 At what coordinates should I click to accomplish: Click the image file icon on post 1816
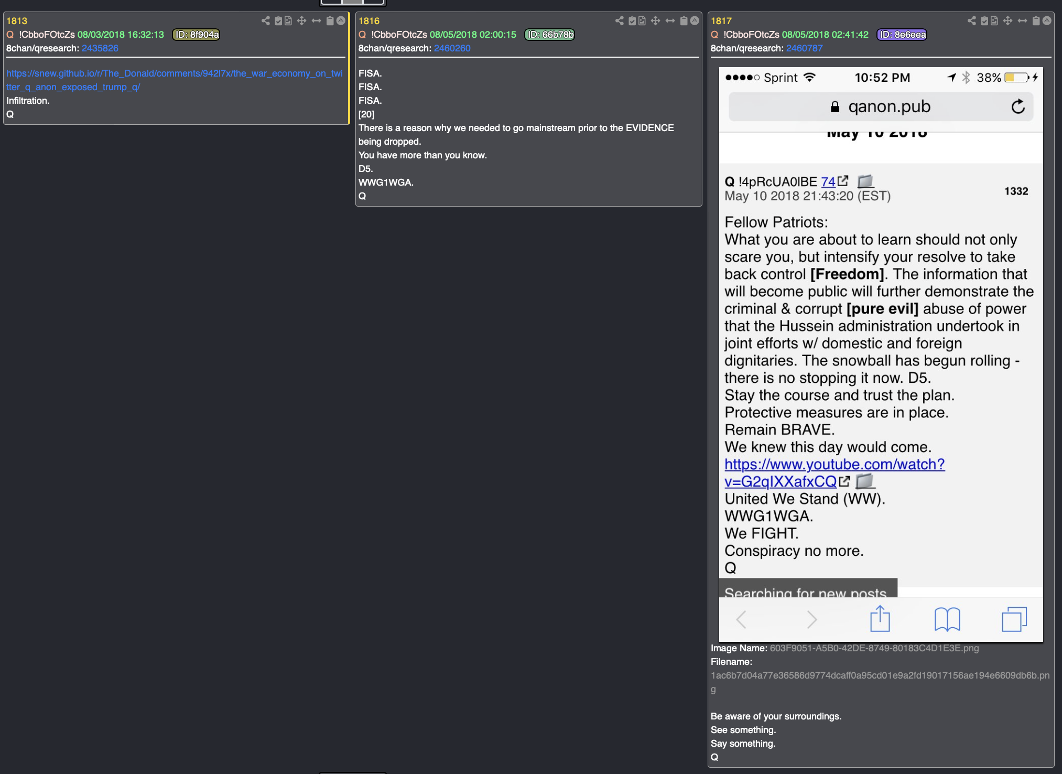pyautogui.click(x=642, y=21)
